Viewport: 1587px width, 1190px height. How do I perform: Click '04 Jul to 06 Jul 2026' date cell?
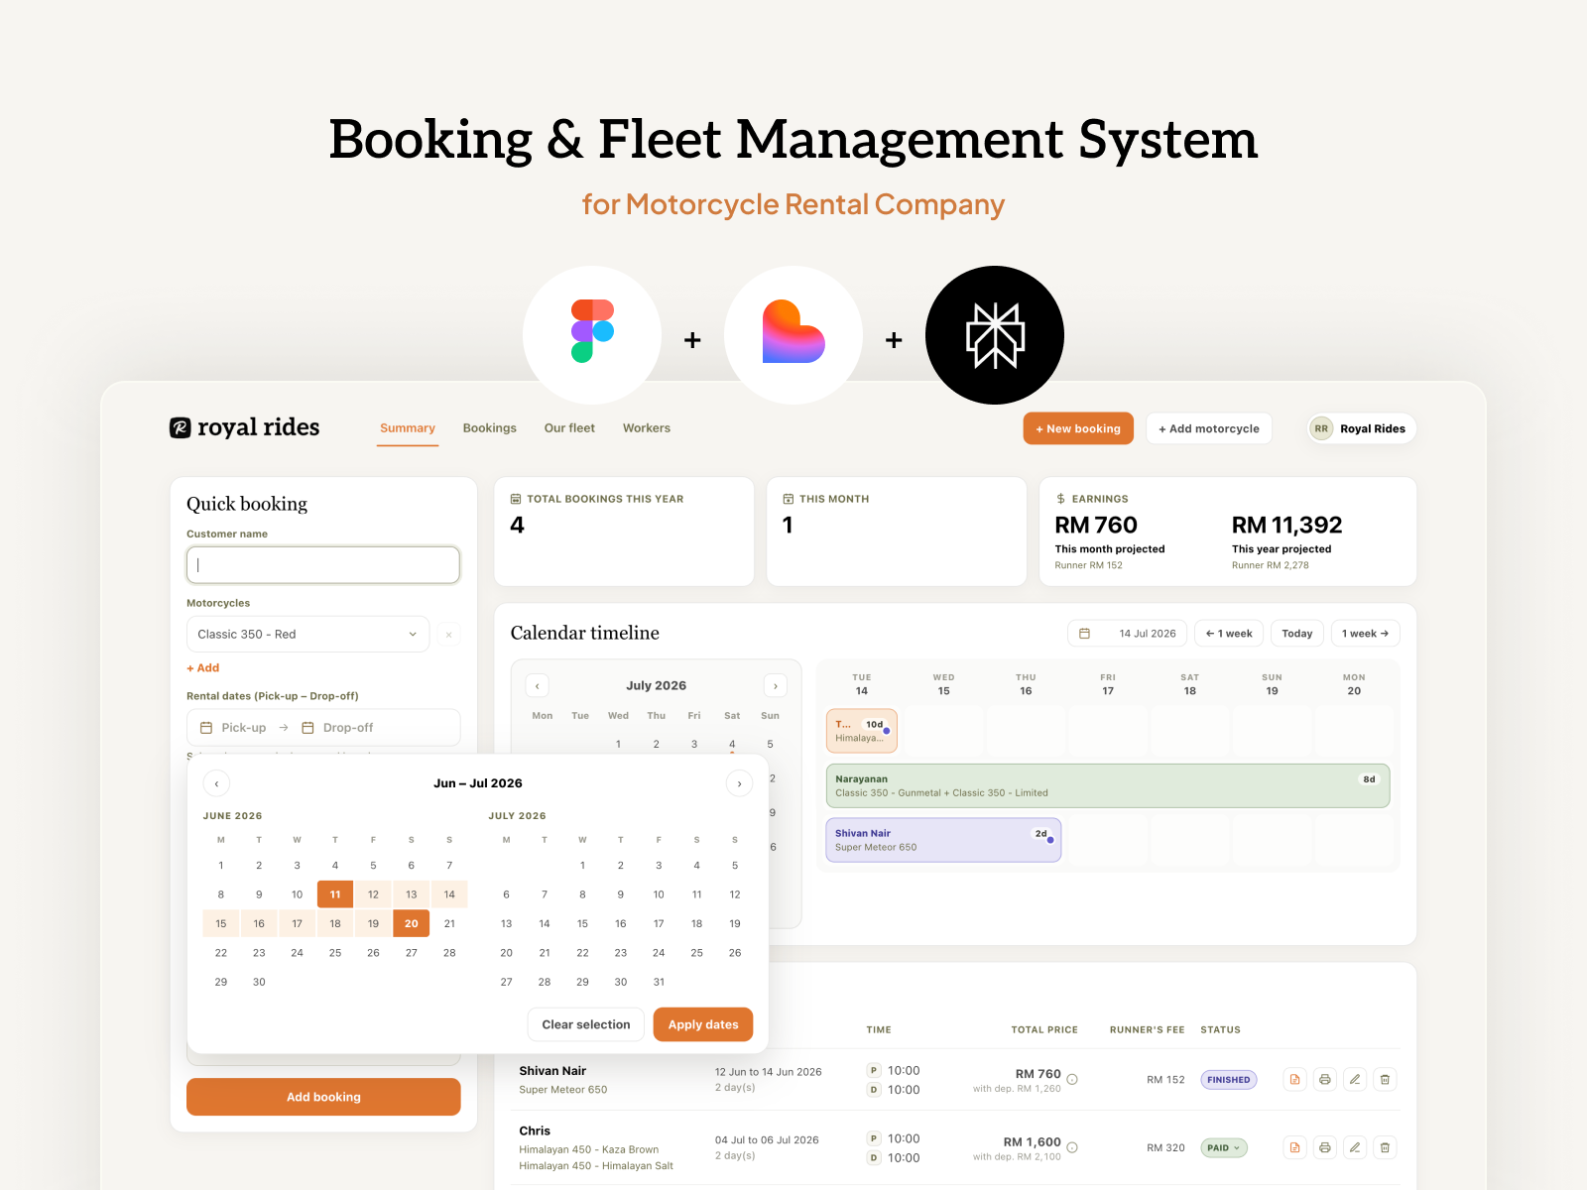point(767,1140)
